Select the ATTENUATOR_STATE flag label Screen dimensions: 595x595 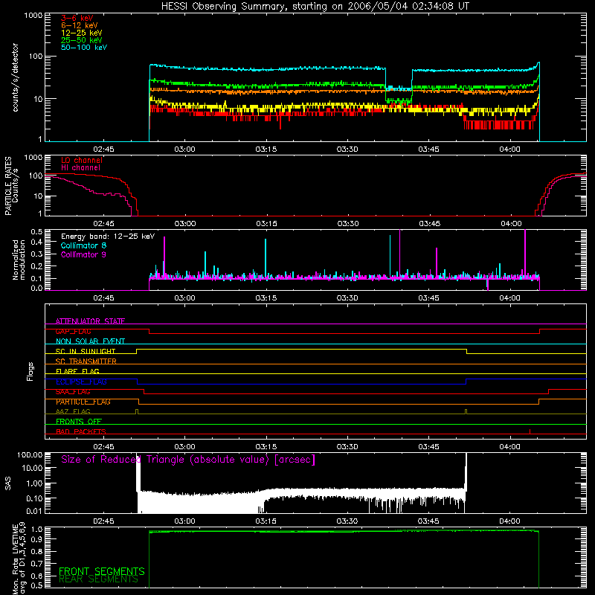click(90, 321)
